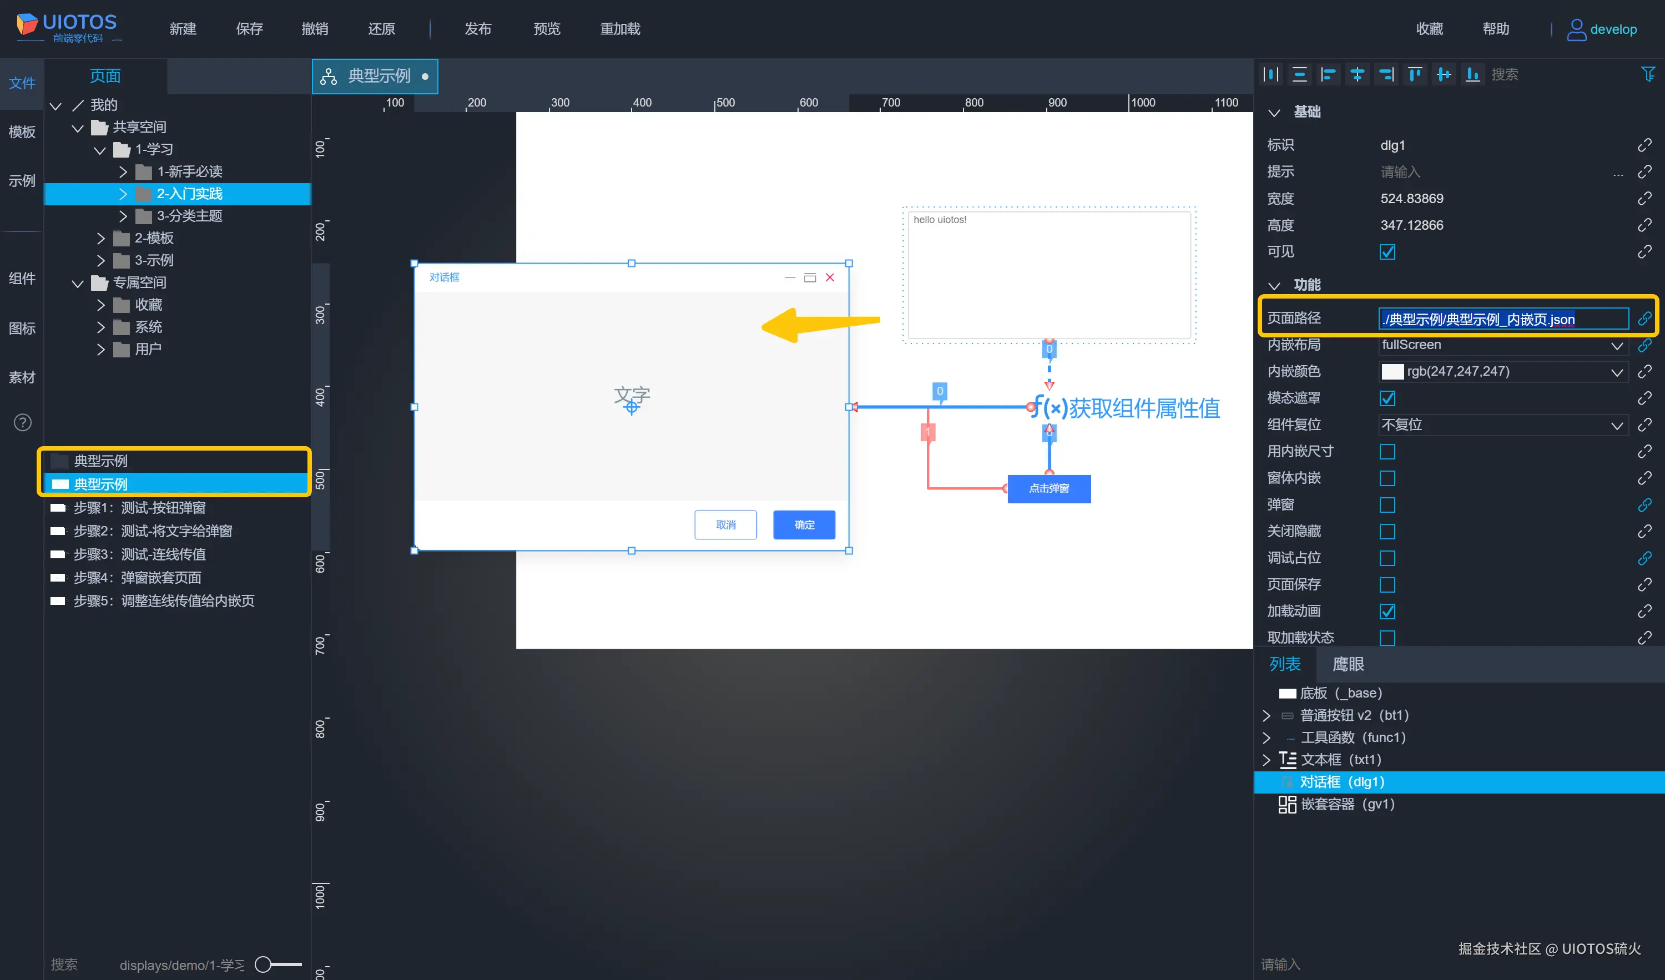This screenshot has width=1665, height=980.
Task: Click the property filter funnel icon
Action: click(x=1648, y=74)
